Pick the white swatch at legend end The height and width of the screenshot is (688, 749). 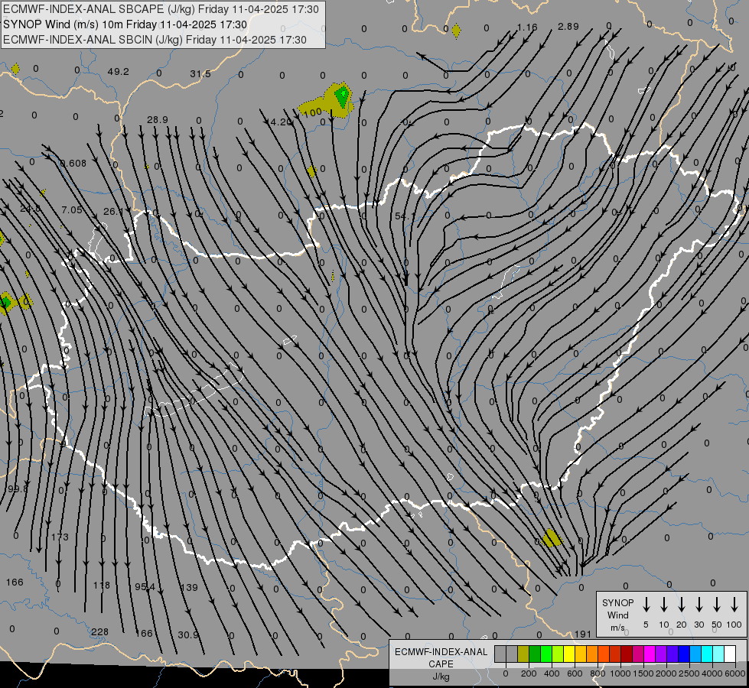click(729, 654)
